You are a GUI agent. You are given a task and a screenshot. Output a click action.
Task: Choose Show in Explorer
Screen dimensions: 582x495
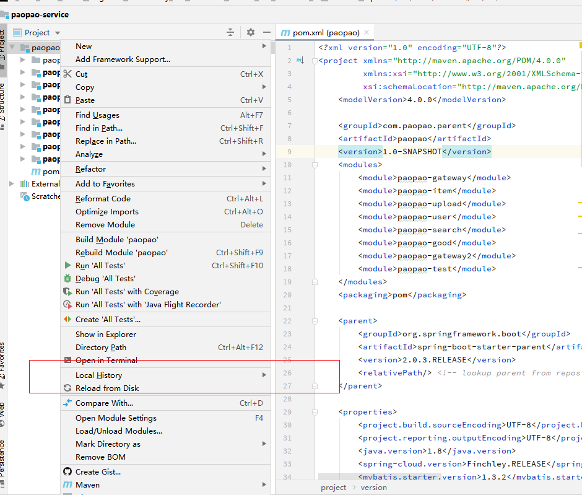pos(165,334)
